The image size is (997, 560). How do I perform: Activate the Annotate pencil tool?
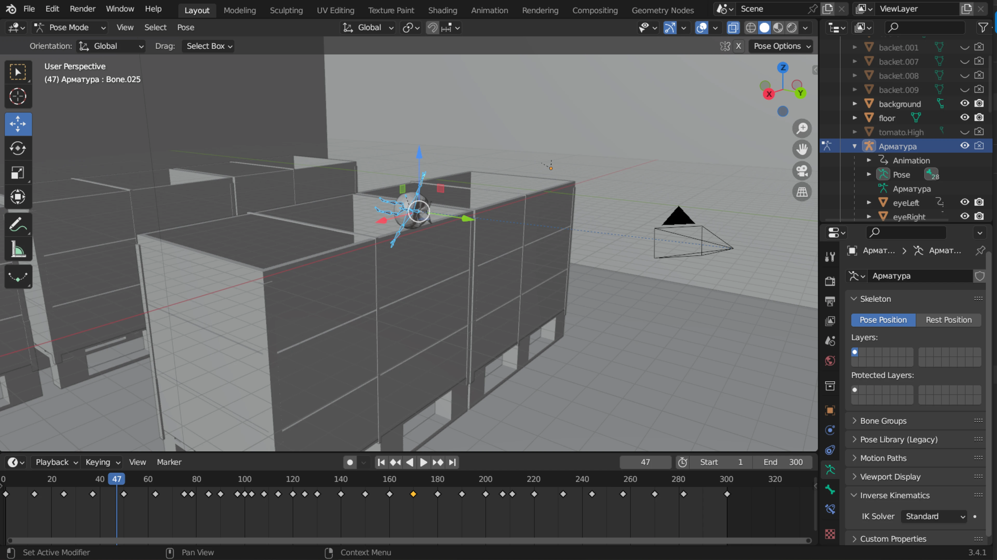click(x=18, y=225)
